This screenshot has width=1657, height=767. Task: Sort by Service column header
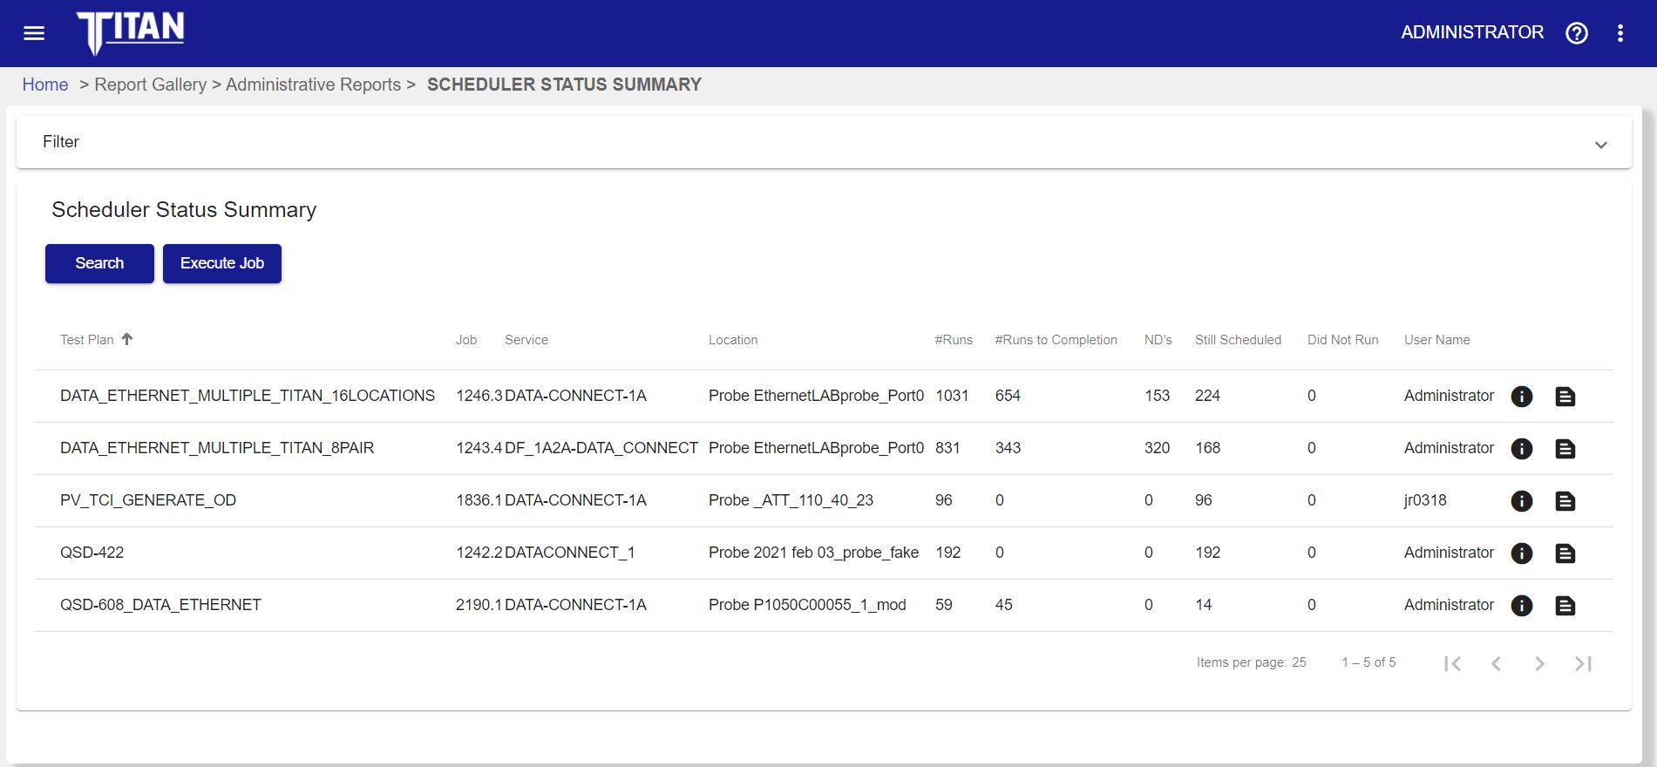(526, 340)
